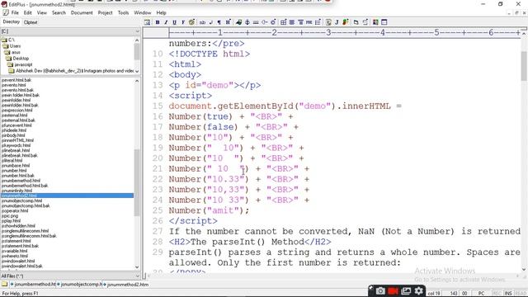Click the last window-layout toolbar icon
This screenshot has height=297, width=528.
tap(384, 22)
